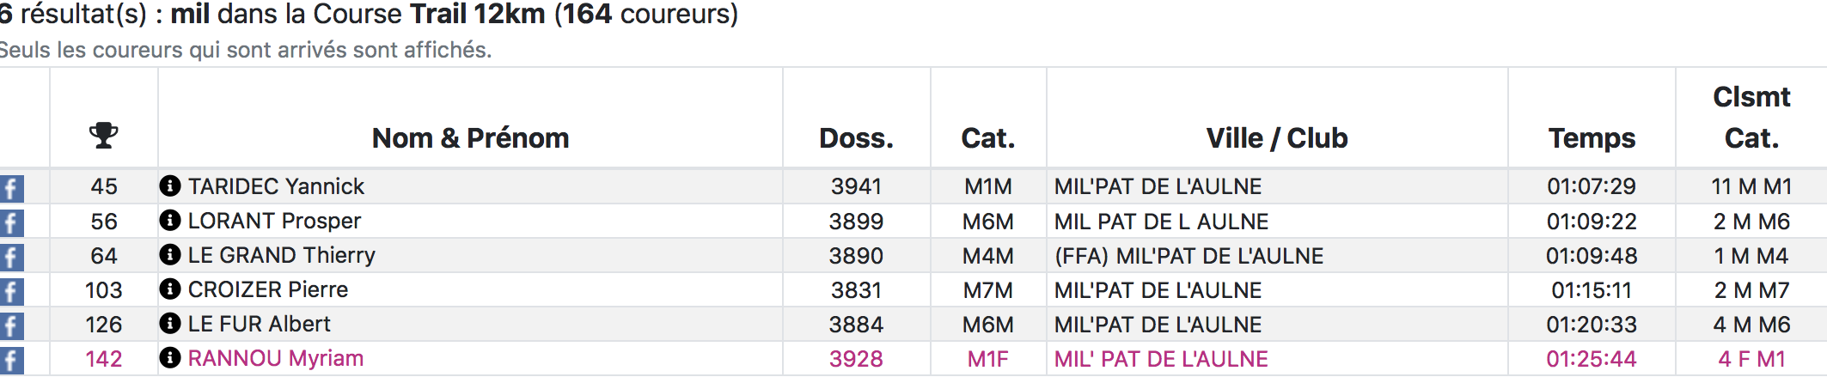Open info icon next to TARIDEC Yannick

click(170, 185)
